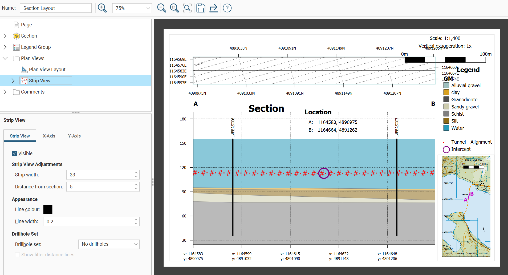Viewport: 508px width, 275px height.
Task: Open the Drillhole set dropdown
Action: 109,244
